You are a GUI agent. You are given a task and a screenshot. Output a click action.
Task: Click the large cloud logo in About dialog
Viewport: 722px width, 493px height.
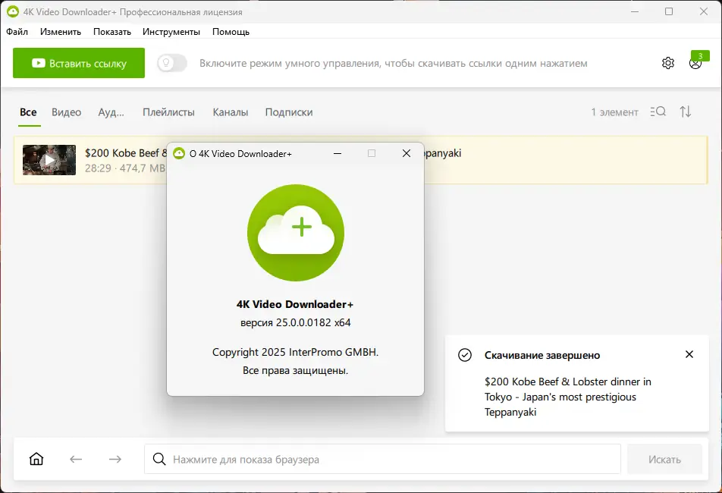pos(296,233)
